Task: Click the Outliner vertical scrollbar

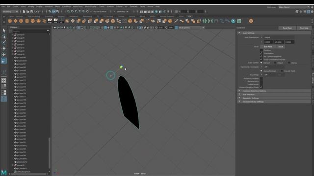Action: pos(49,153)
